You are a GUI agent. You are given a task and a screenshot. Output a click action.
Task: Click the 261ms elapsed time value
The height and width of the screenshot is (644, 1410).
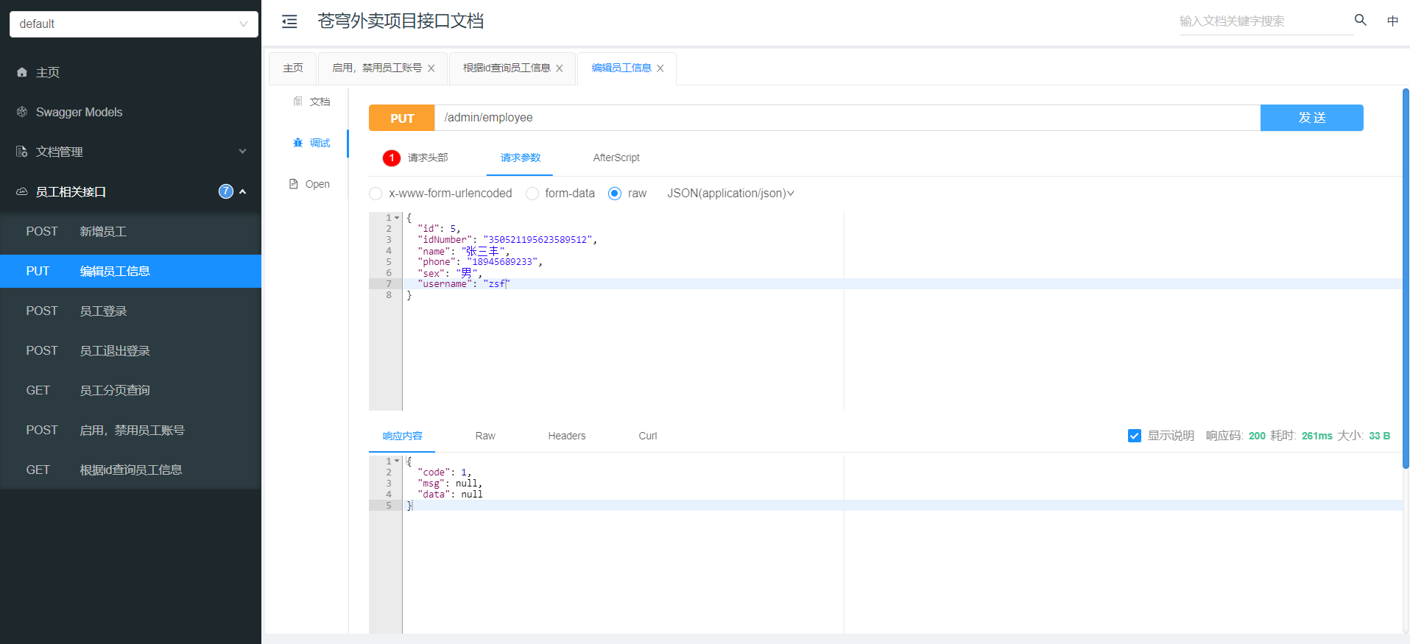[x=1316, y=436]
